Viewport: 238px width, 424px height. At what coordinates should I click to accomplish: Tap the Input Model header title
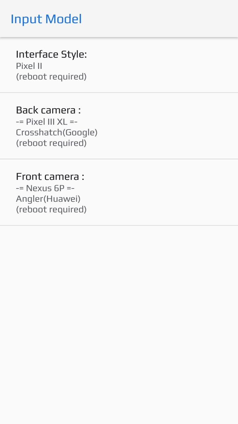click(46, 19)
